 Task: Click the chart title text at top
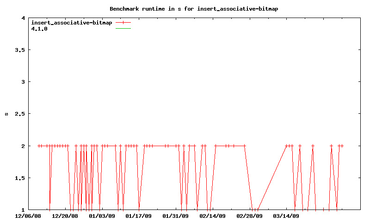point(194,9)
